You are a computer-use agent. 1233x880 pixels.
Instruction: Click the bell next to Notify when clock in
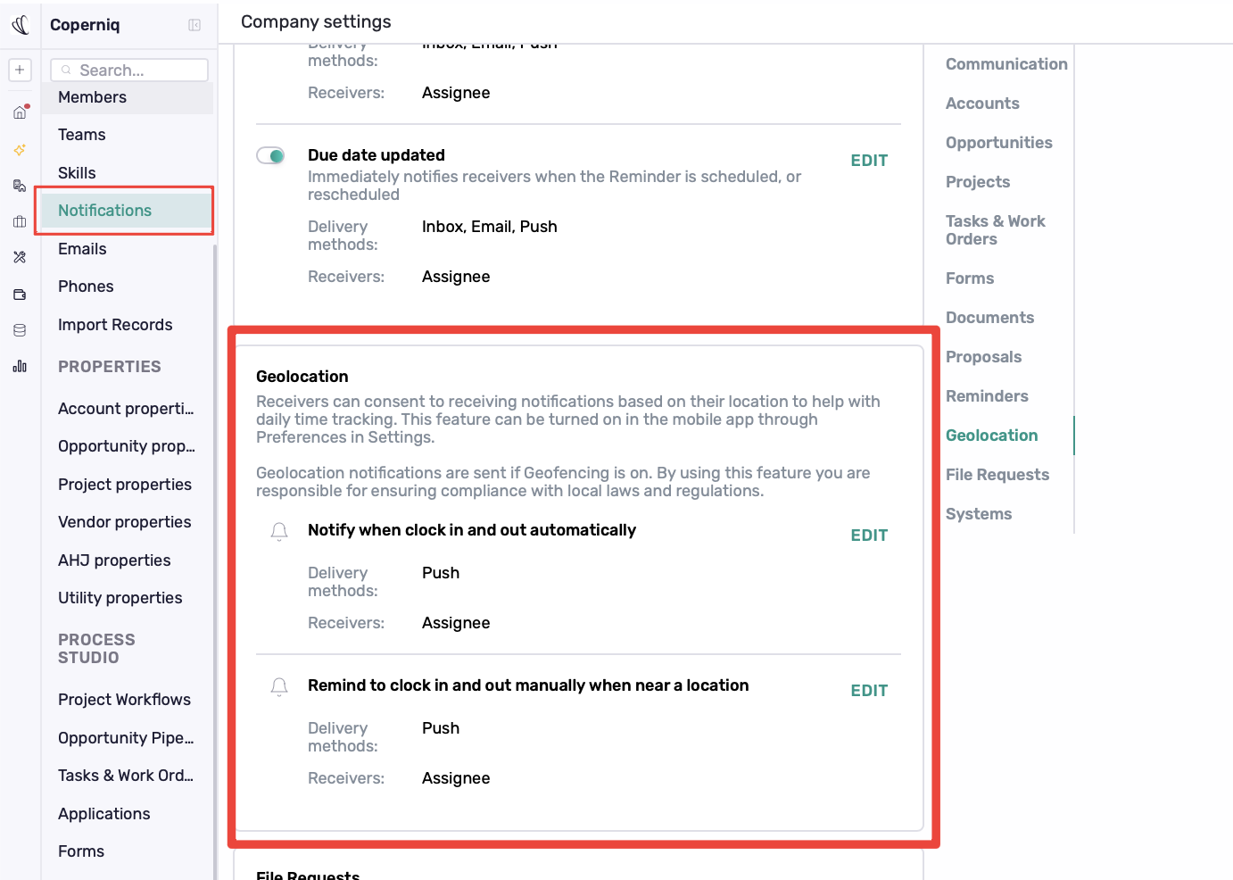pyautogui.click(x=279, y=532)
